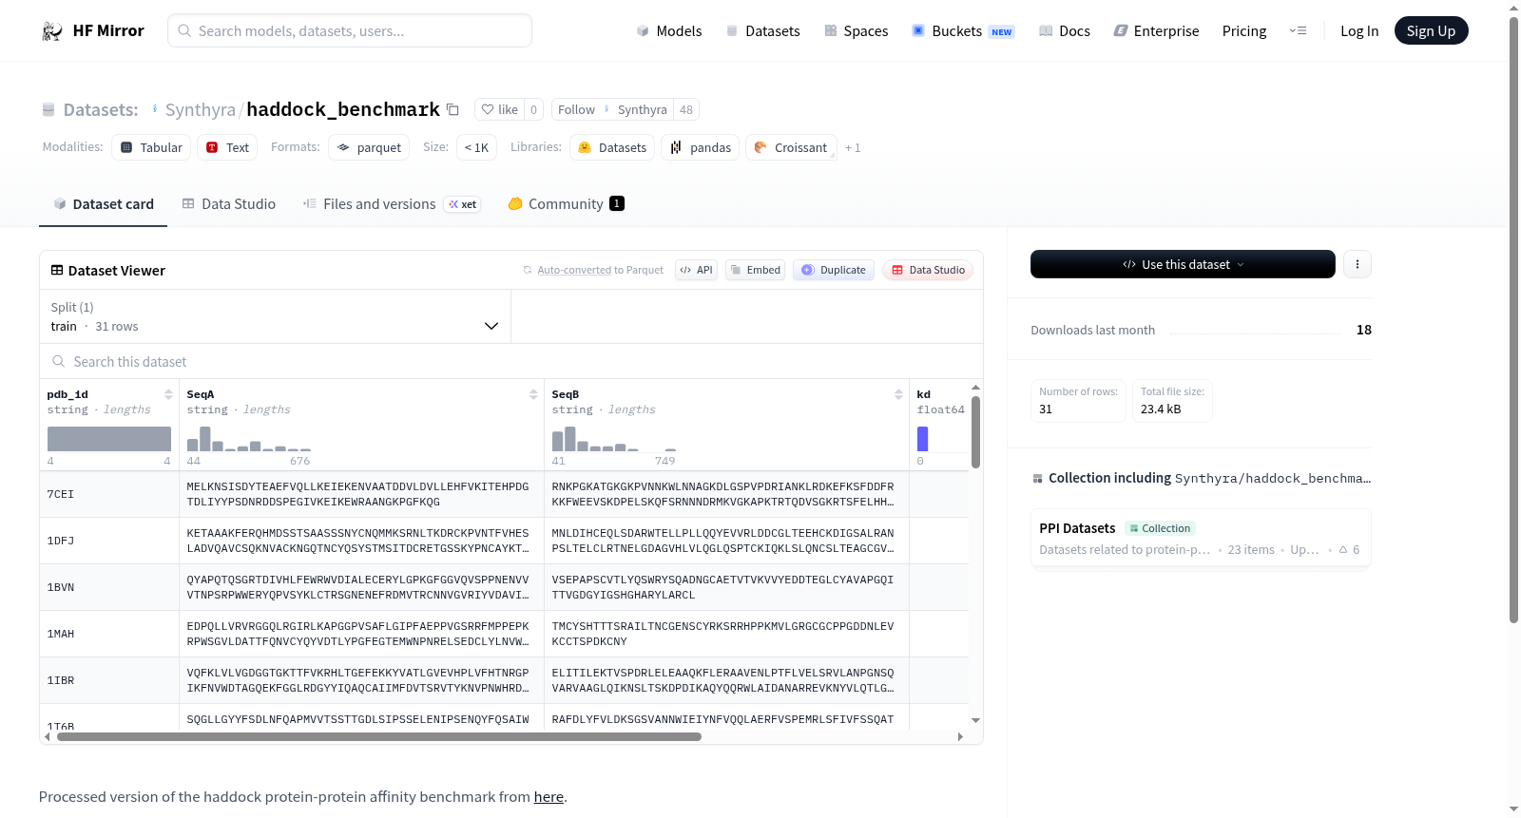The height and width of the screenshot is (818, 1521).
Task: Open Buckets section marked NEW
Action: pyautogui.click(x=963, y=31)
